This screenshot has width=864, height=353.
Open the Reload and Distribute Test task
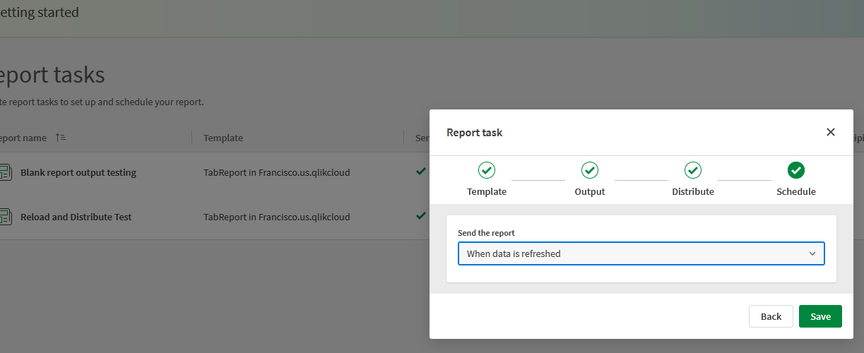pos(76,217)
